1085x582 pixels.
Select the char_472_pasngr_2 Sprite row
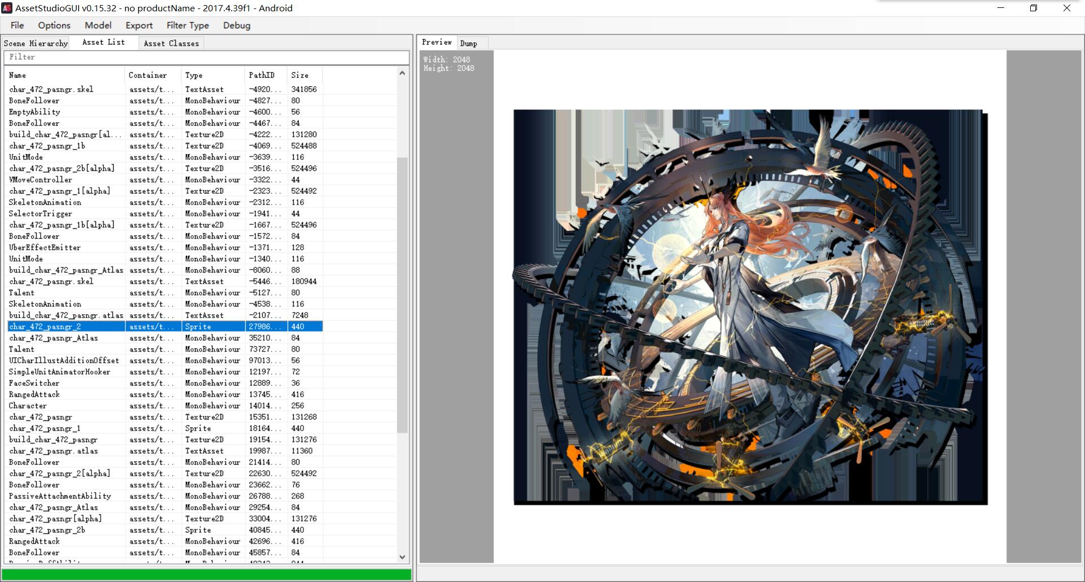pyautogui.click(x=165, y=327)
